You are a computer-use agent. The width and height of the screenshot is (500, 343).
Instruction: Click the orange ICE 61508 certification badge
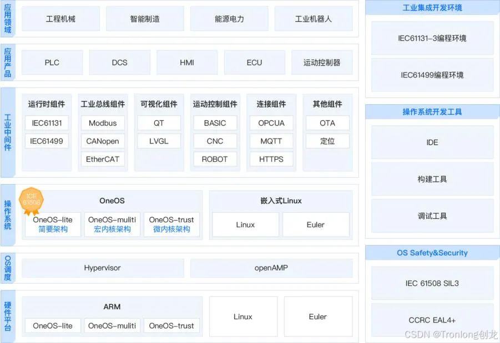[x=31, y=201]
